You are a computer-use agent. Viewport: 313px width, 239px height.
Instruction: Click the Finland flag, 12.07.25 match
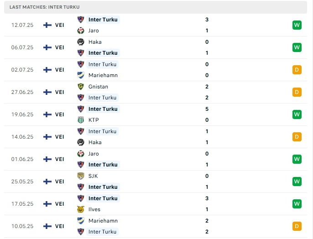(x=47, y=25)
